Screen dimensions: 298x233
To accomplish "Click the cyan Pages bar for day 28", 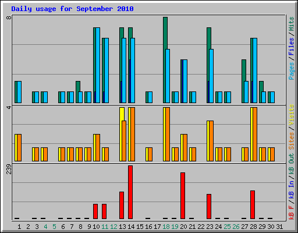I will 255,70.
